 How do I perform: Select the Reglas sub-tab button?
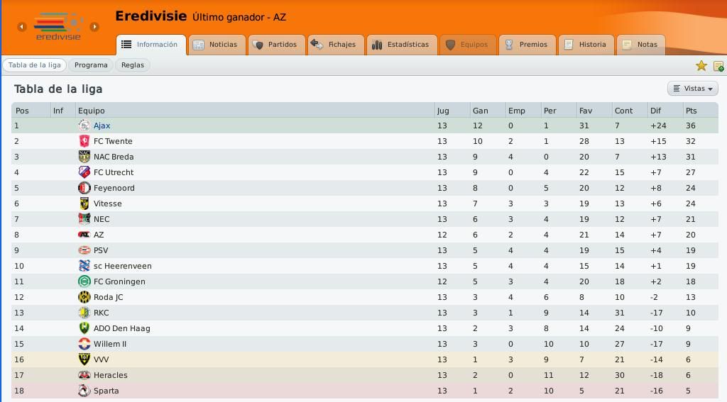coord(133,65)
